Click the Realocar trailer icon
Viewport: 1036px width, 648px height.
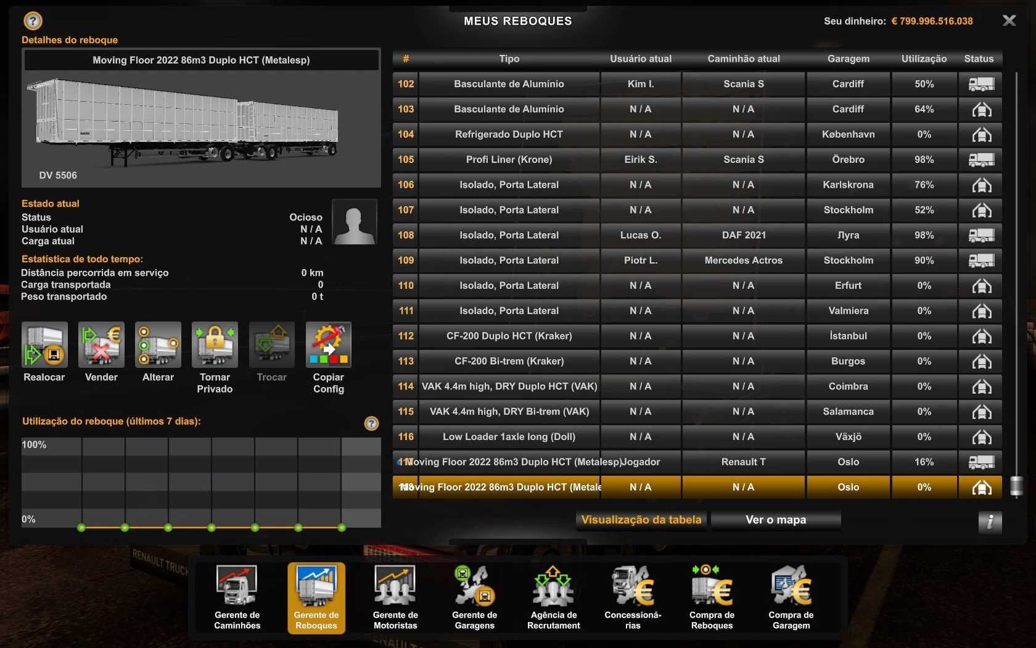tap(44, 345)
